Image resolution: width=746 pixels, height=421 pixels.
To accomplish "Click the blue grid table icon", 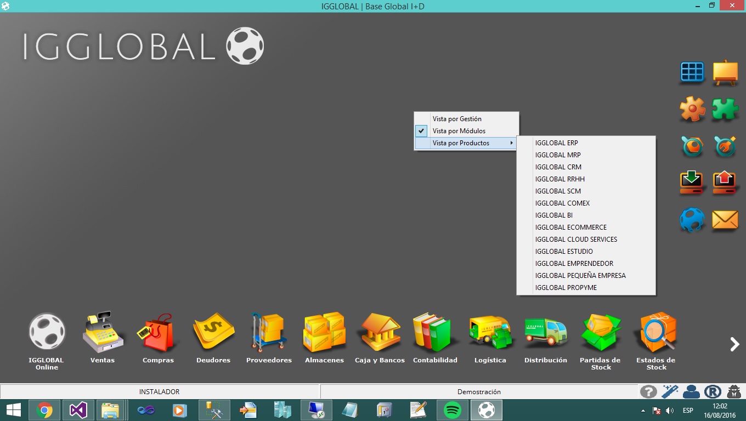I will point(692,72).
